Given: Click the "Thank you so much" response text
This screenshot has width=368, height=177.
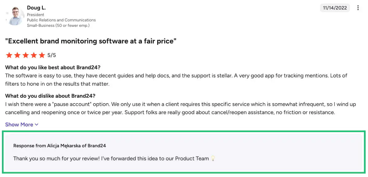Looking at the screenshot, I should [x=111, y=159].
